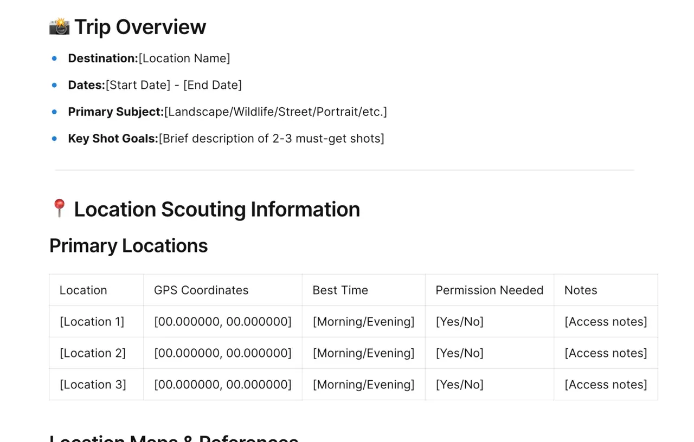694x442 pixels.
Task: Click the camera emoji beside Trip Overview
Action: tap(59, 27)
